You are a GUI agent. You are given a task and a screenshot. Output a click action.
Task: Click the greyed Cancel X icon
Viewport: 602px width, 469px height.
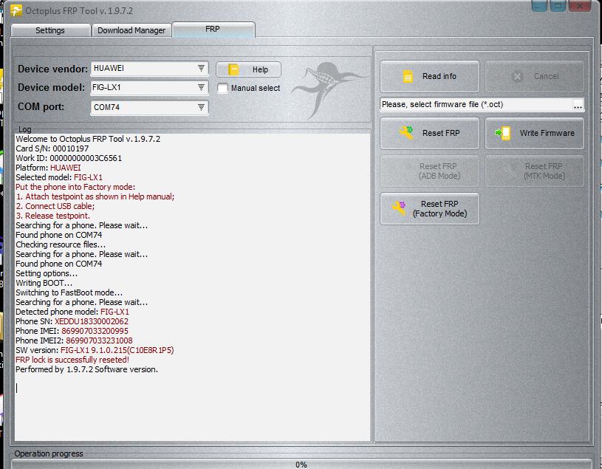[x=517, y=76]
